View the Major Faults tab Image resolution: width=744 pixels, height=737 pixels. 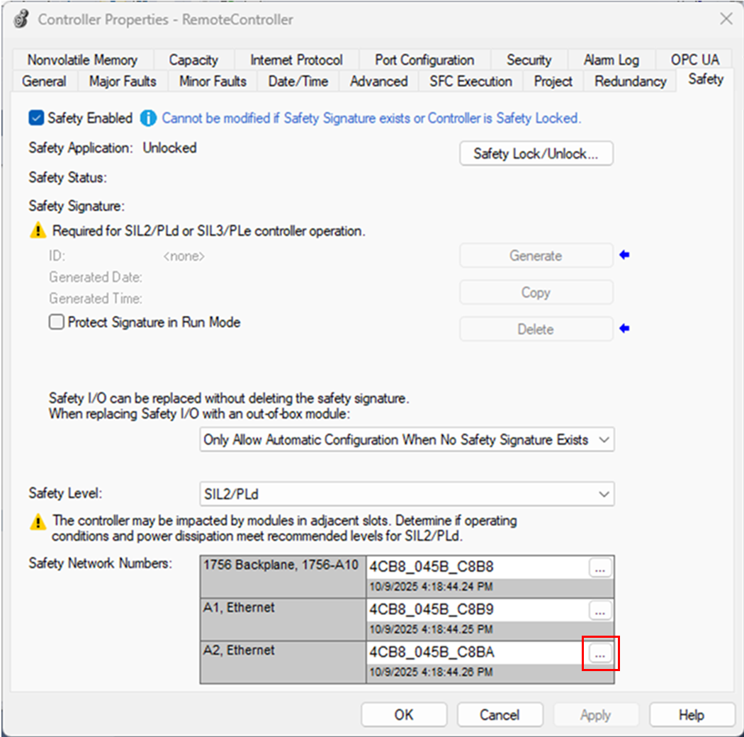tap(123, 81)
